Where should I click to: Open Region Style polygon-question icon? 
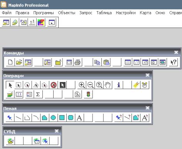tap(136, 118)
